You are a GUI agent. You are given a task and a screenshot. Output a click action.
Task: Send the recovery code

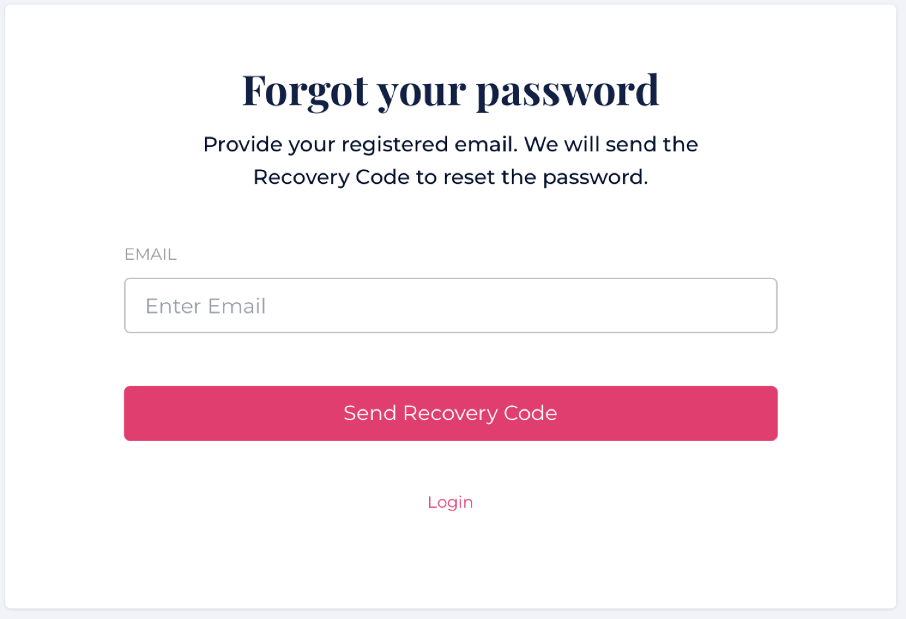tap(450, 413)
